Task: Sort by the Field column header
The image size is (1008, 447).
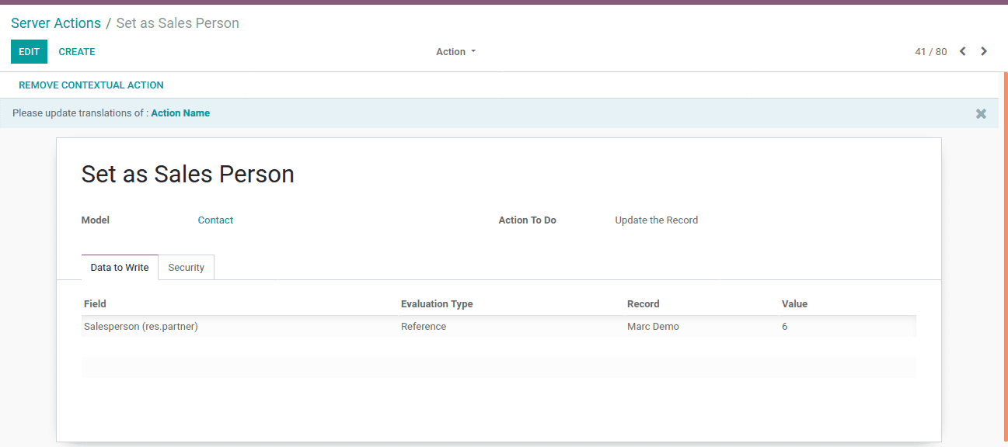Action: click(95, 304)
